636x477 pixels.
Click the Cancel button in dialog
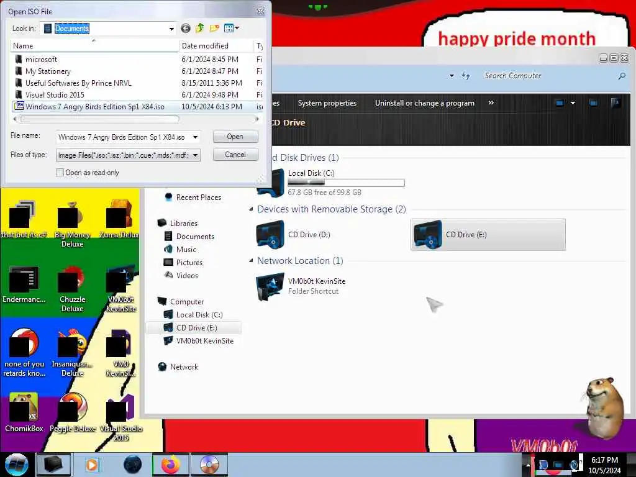235,155
